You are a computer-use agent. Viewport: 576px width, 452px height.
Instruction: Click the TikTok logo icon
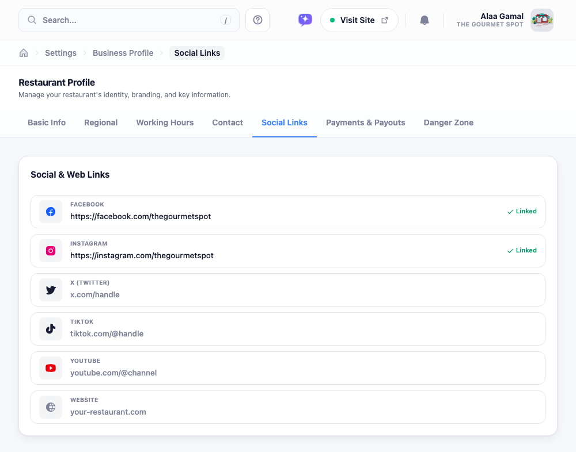click(51, 329)
